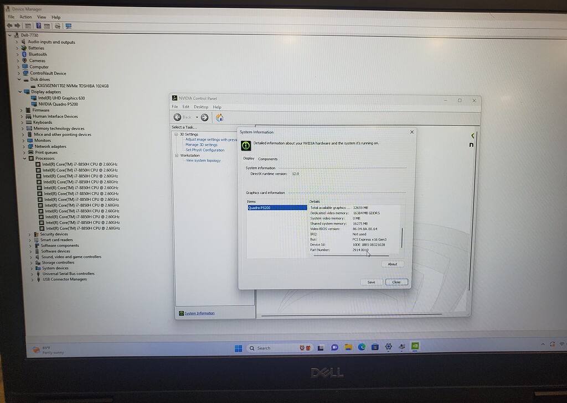Select the Cameras device category
The width and height of the screenshot is (567, 403).
click(37, 61)
